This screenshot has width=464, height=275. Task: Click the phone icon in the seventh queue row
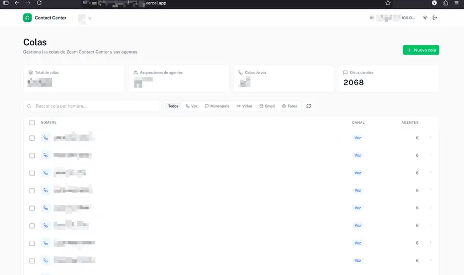[45, 243]
